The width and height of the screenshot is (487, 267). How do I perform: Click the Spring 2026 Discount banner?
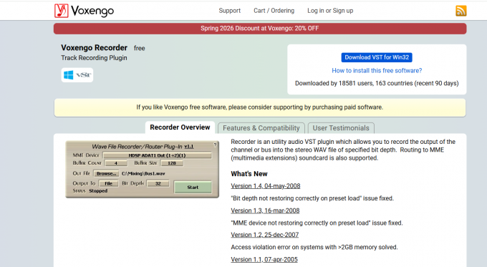tap(260, 29)
